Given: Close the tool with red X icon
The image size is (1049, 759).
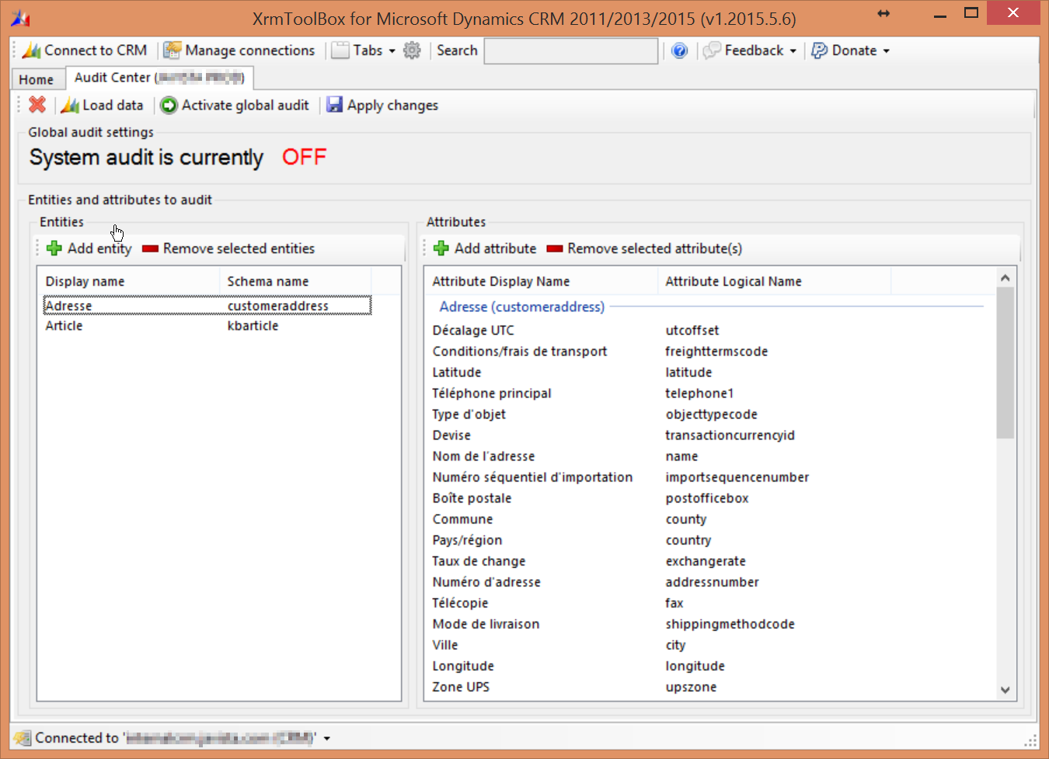Looking at the screenshot, I should 37,105.
